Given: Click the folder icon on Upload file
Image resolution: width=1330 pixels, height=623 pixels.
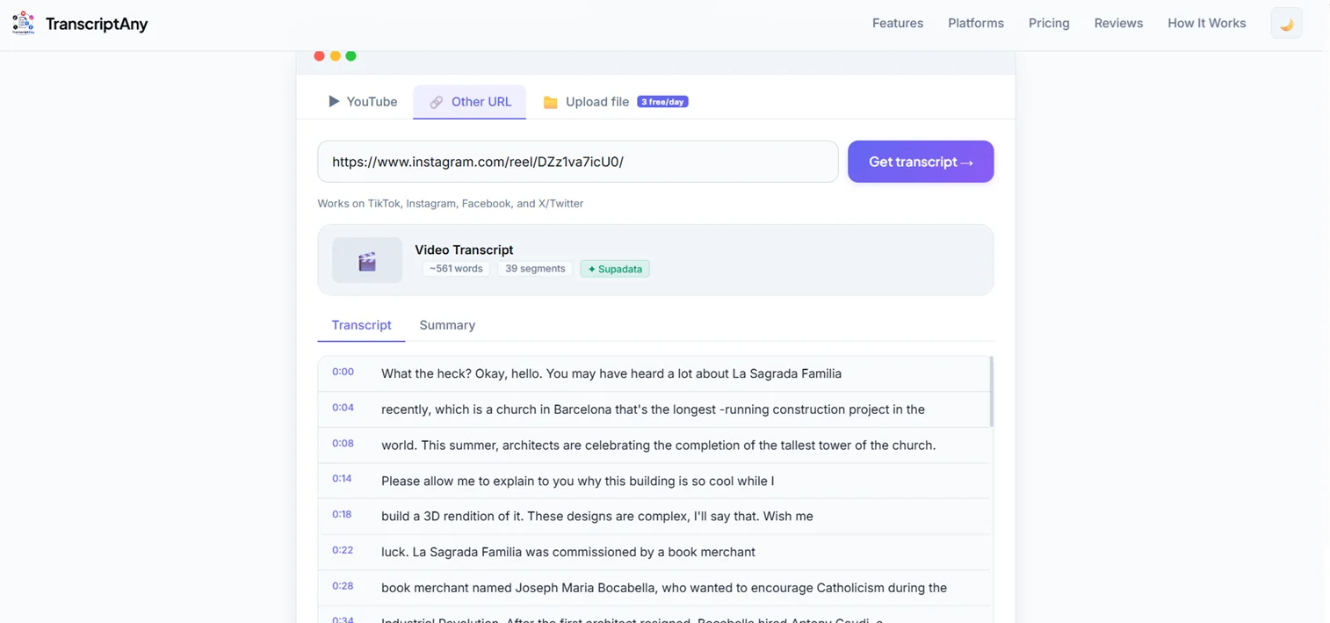Looking at the screenshot, I should pyautogui.click(x=550, y=102).
